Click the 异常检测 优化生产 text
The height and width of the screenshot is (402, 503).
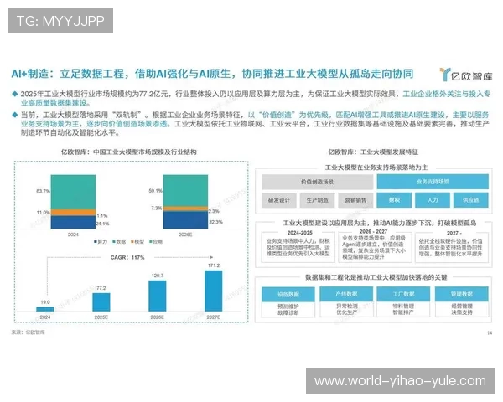tap(346, 309)
